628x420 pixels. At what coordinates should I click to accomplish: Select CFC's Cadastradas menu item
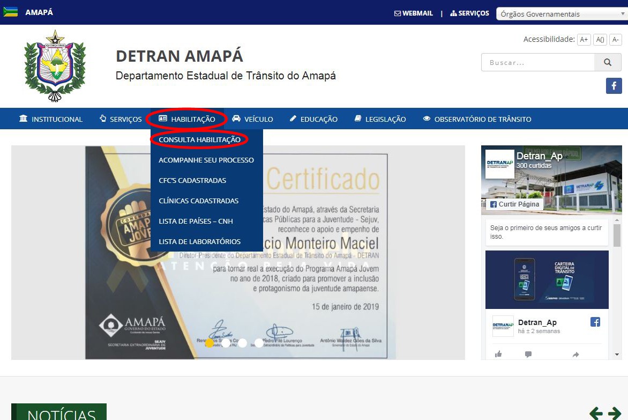click(192, 180)
